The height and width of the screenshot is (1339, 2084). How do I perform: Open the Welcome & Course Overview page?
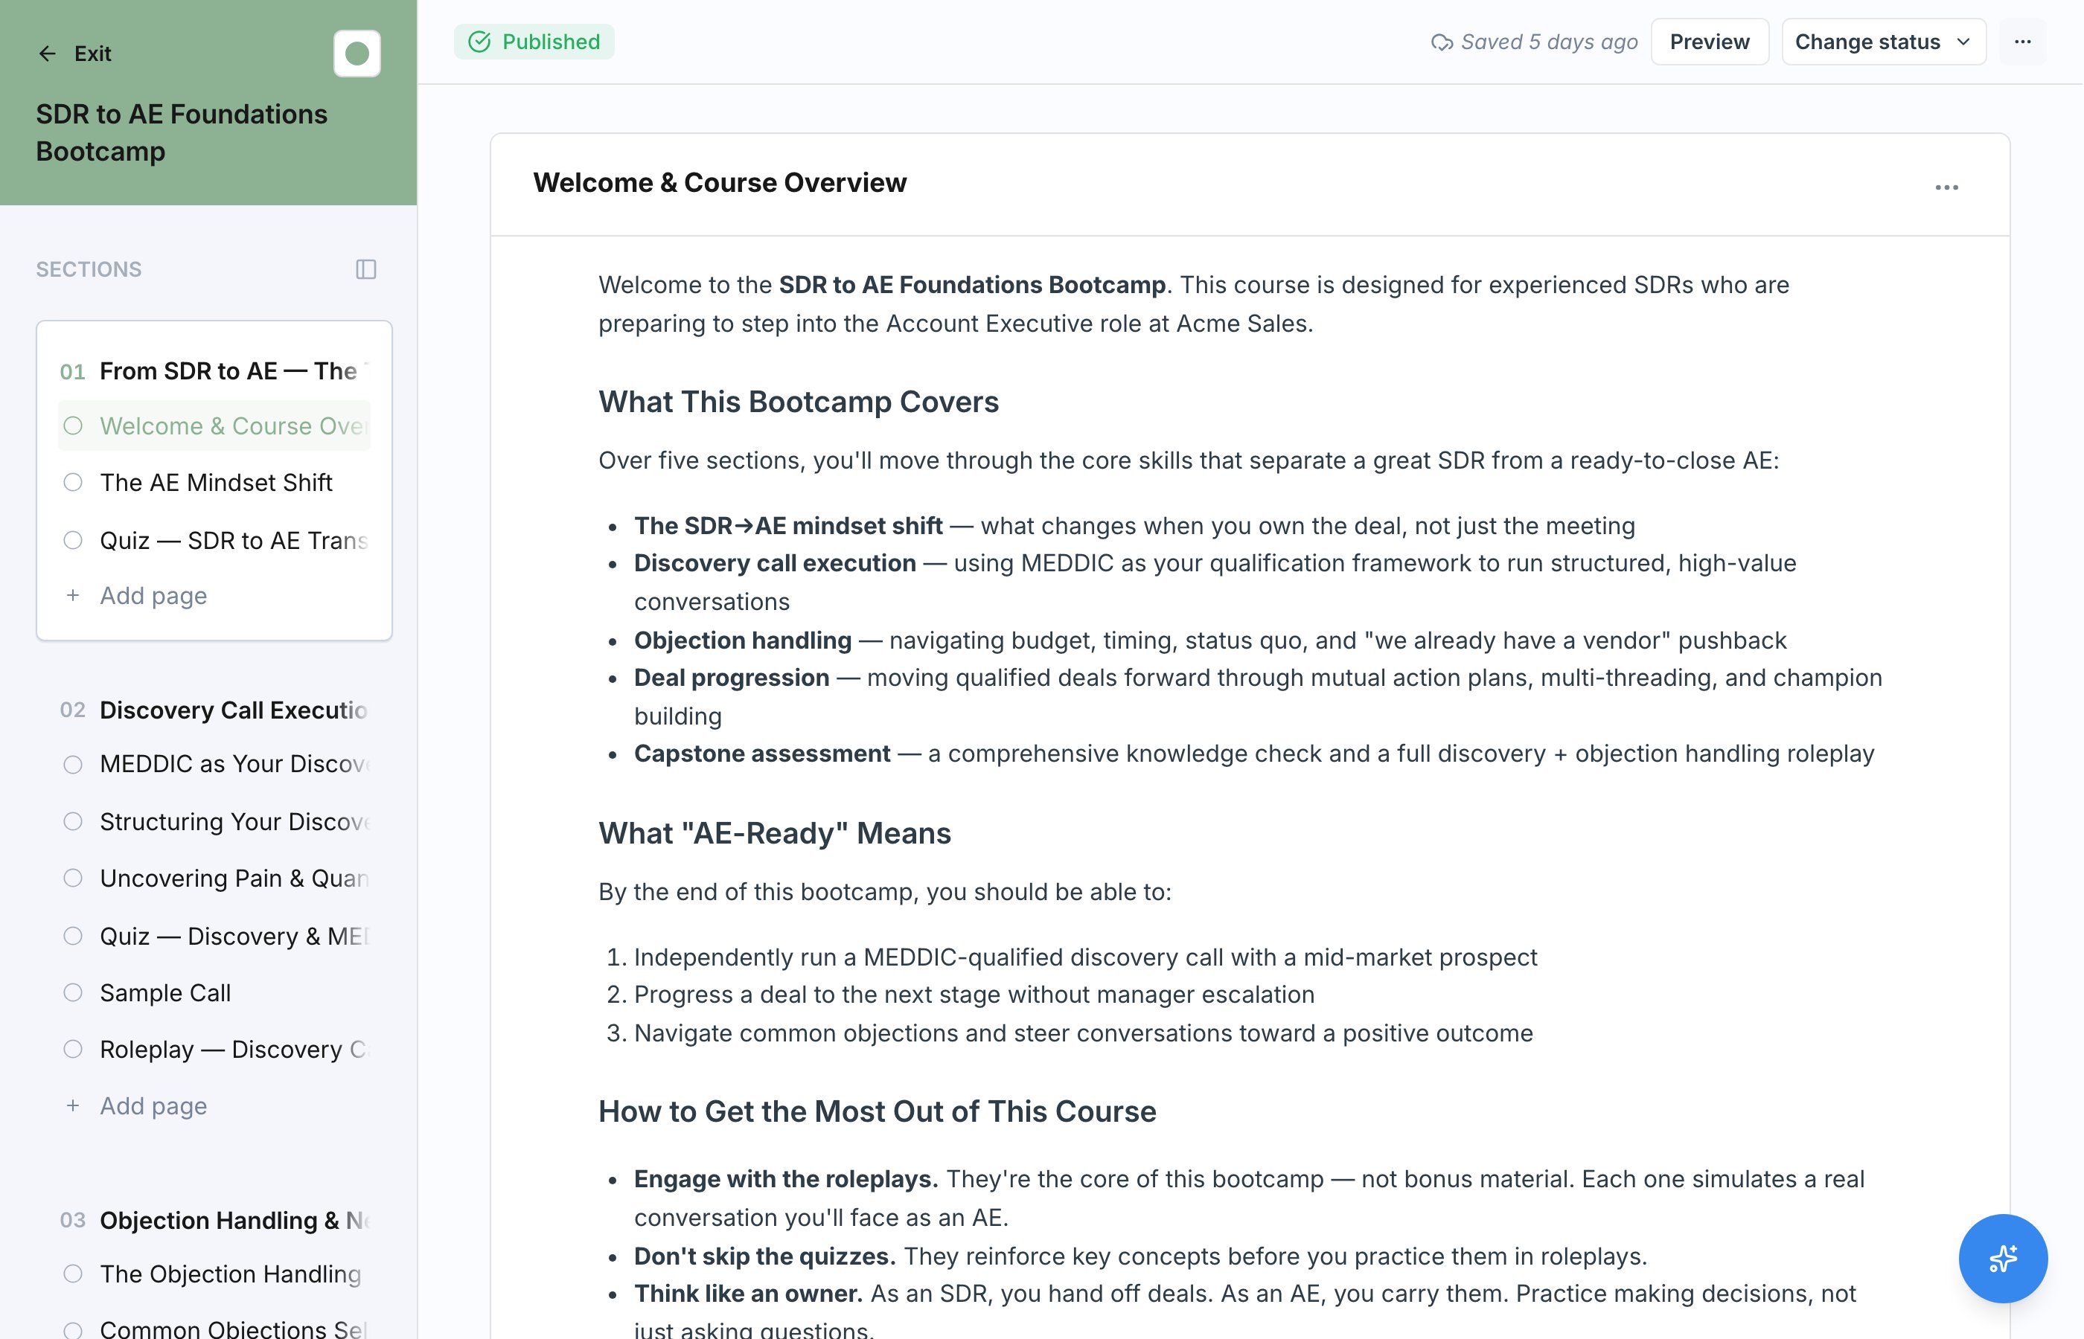214,426
